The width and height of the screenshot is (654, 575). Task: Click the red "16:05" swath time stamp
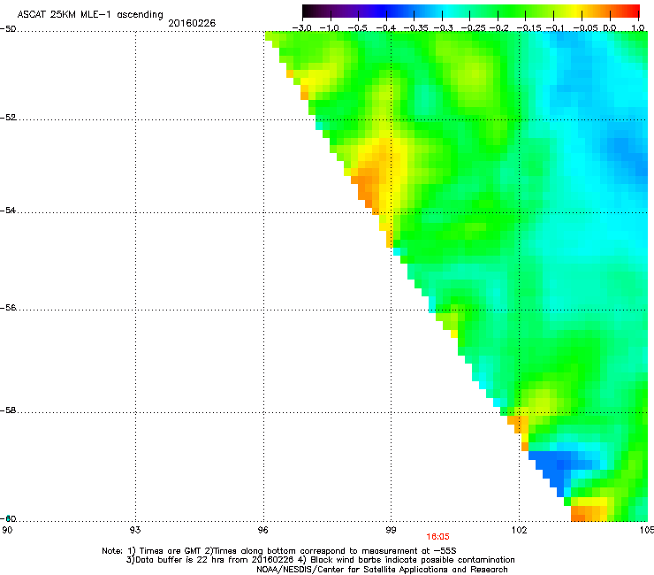(x=438, y=537)
